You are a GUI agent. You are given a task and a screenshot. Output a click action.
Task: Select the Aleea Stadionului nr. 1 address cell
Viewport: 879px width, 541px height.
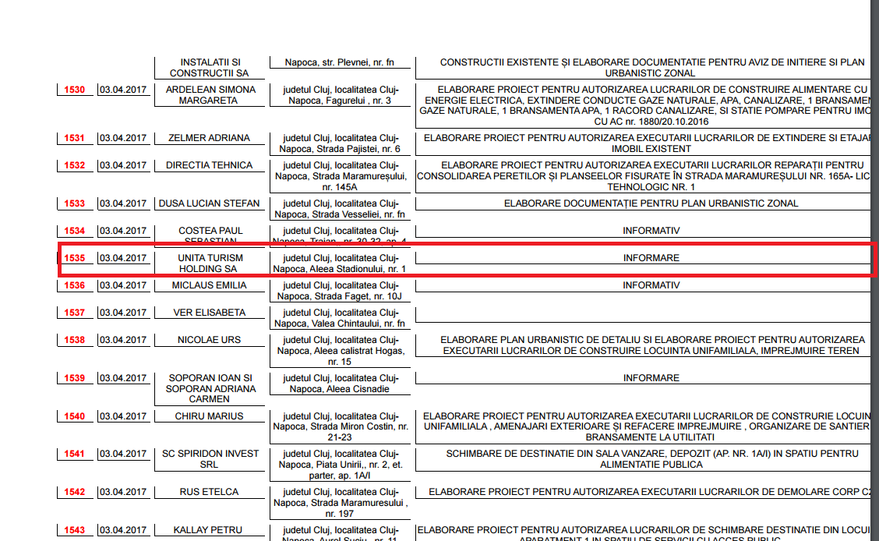tap(340, 263)
